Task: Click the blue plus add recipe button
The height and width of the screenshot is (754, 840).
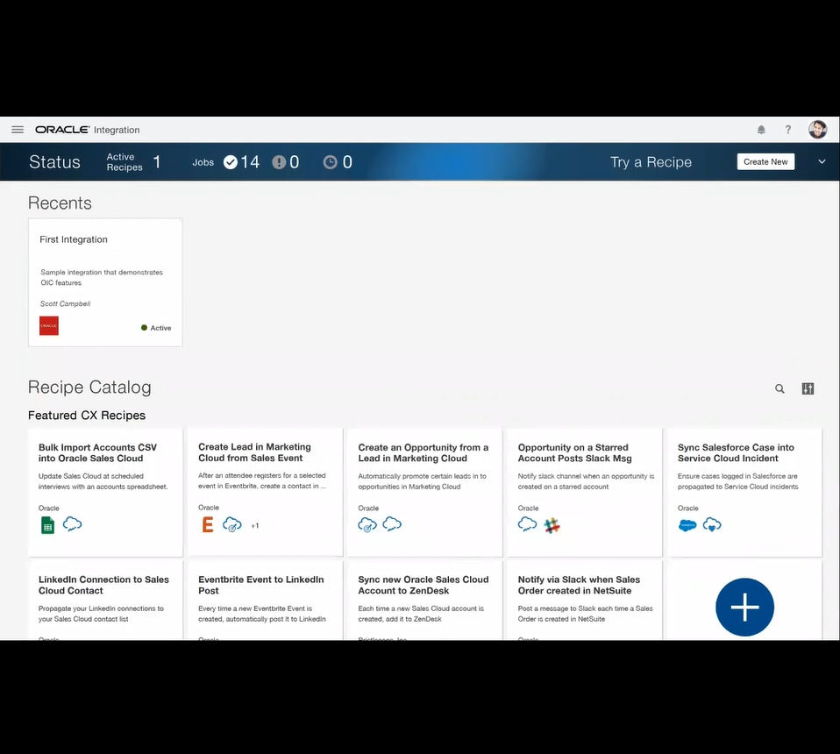Action: tap(744, 607)
